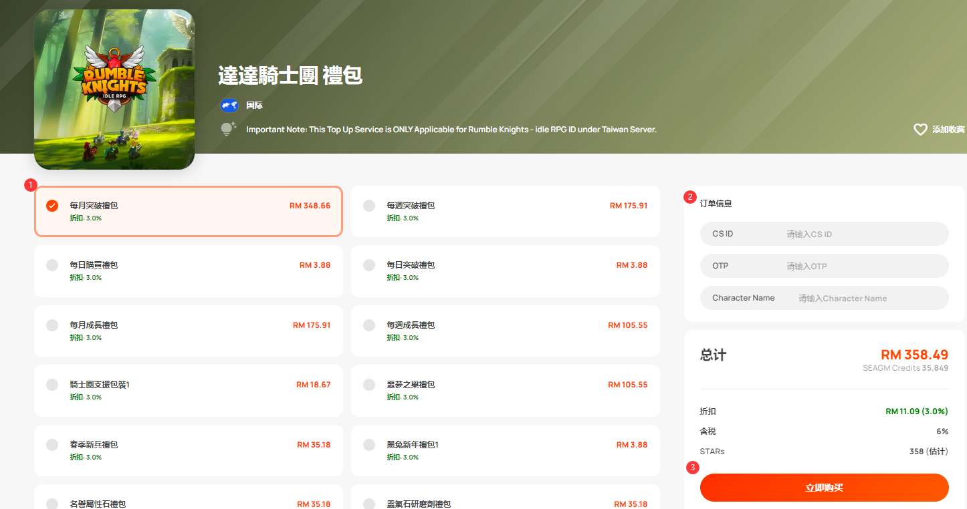
Task: Select the 每週成長禮包 radio option
Action: tap(369, 325)
